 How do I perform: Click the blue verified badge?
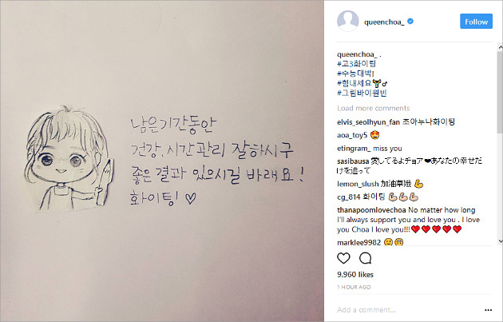pyautogui.click(x=410, y=22)
